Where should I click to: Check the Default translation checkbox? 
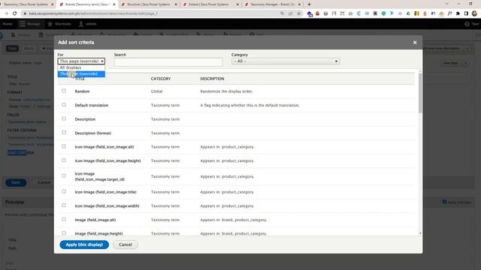[x=64, y=105]
